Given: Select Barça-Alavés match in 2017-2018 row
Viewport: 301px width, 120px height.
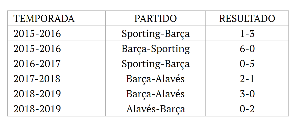Looking at the screenshot, I should point(155,79).
